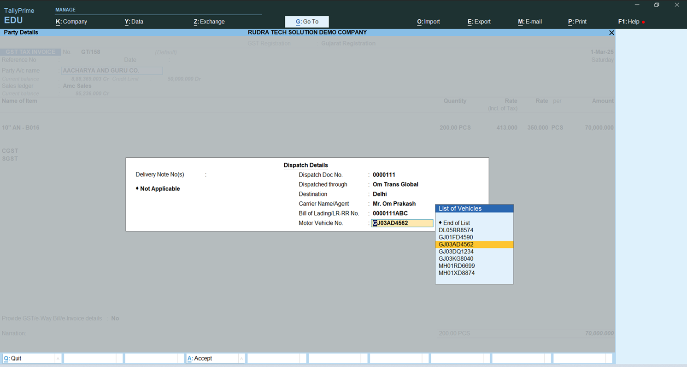Open the Print menu
Screen dimensions: 687x367
pos(577,22)
